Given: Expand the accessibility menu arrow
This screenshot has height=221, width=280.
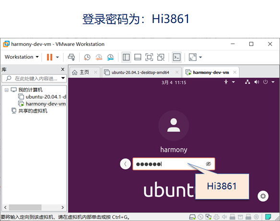Looking at the screenshot, I should [x=233, y=82].
